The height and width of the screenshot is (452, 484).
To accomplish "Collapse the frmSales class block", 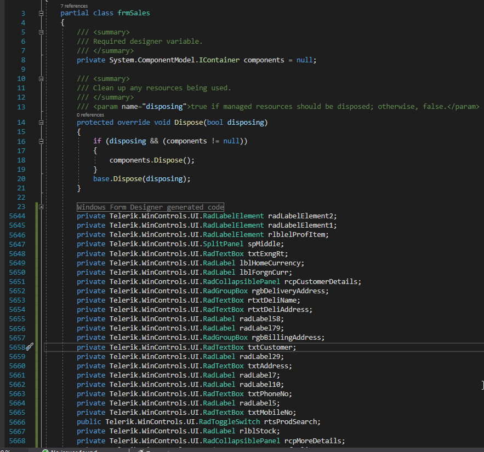I will click(x=41, y=13).
